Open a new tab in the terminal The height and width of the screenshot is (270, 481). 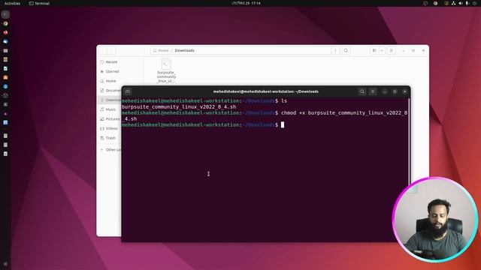coord(128,91)
